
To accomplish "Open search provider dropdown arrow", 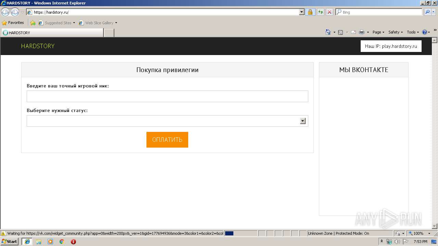I will pyautogui.click(x=434, y=12).
